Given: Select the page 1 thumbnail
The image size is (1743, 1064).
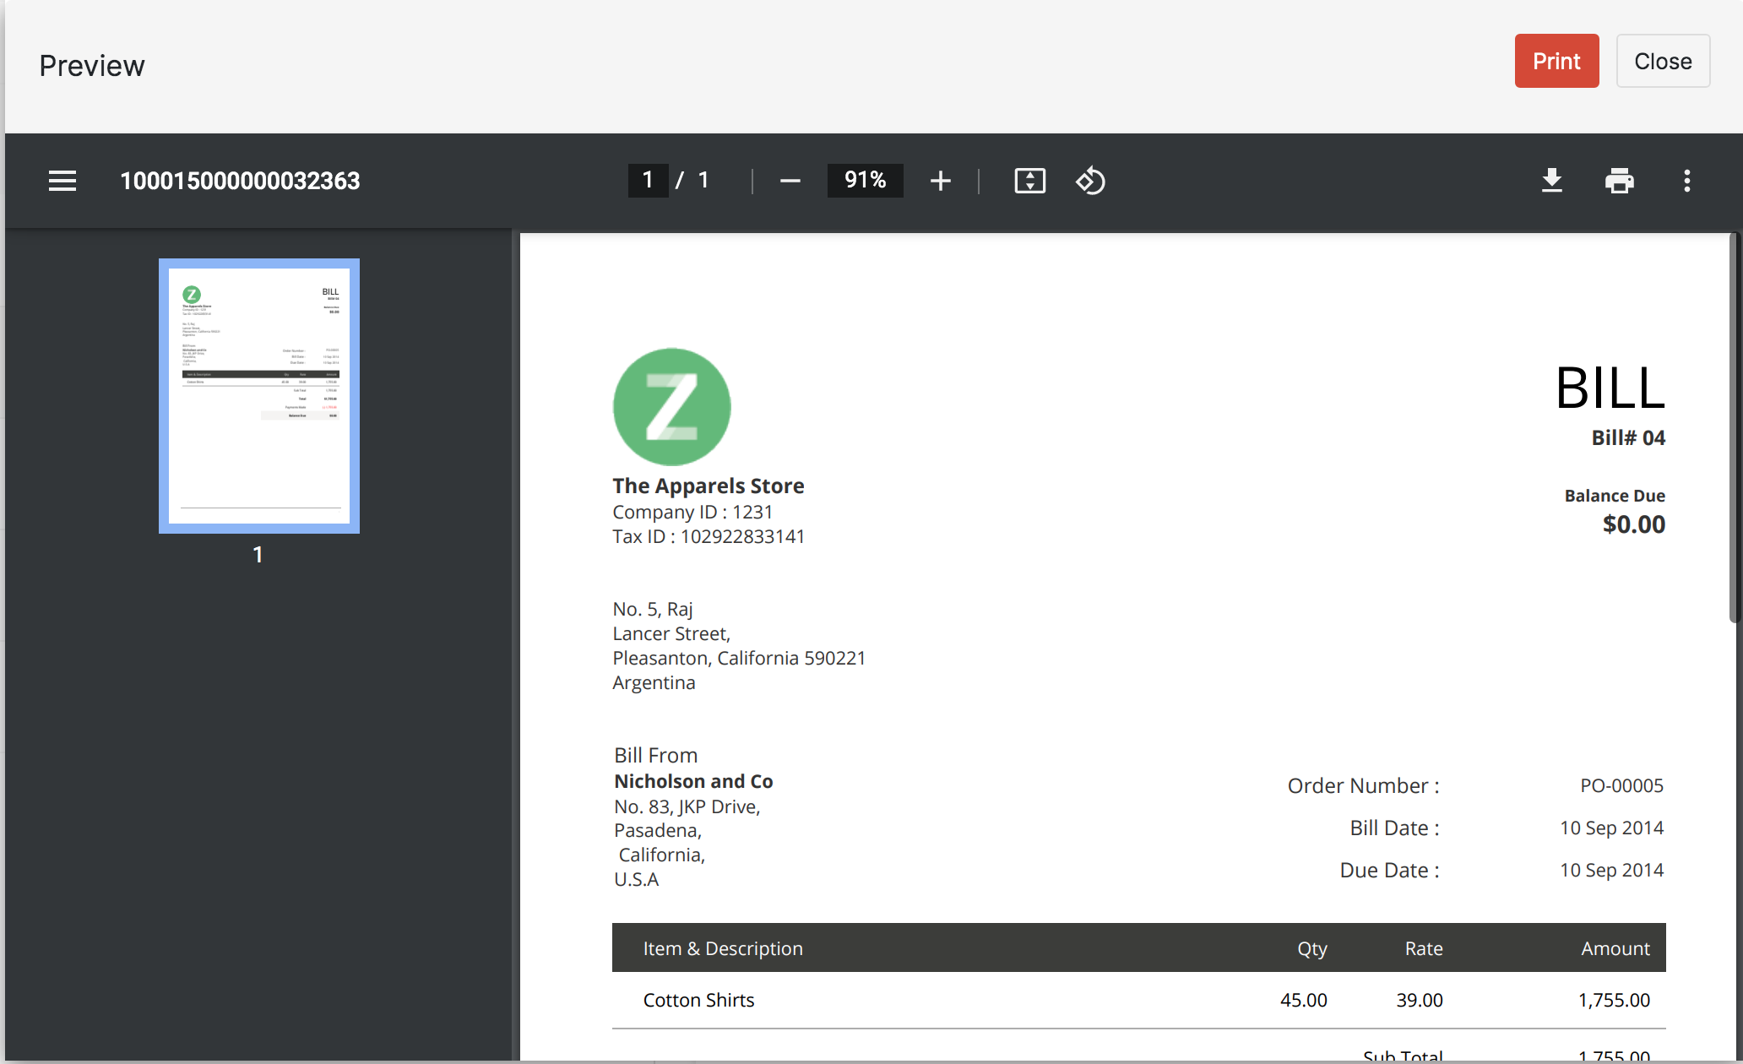Looking at the screenshot, I should 259,395.
